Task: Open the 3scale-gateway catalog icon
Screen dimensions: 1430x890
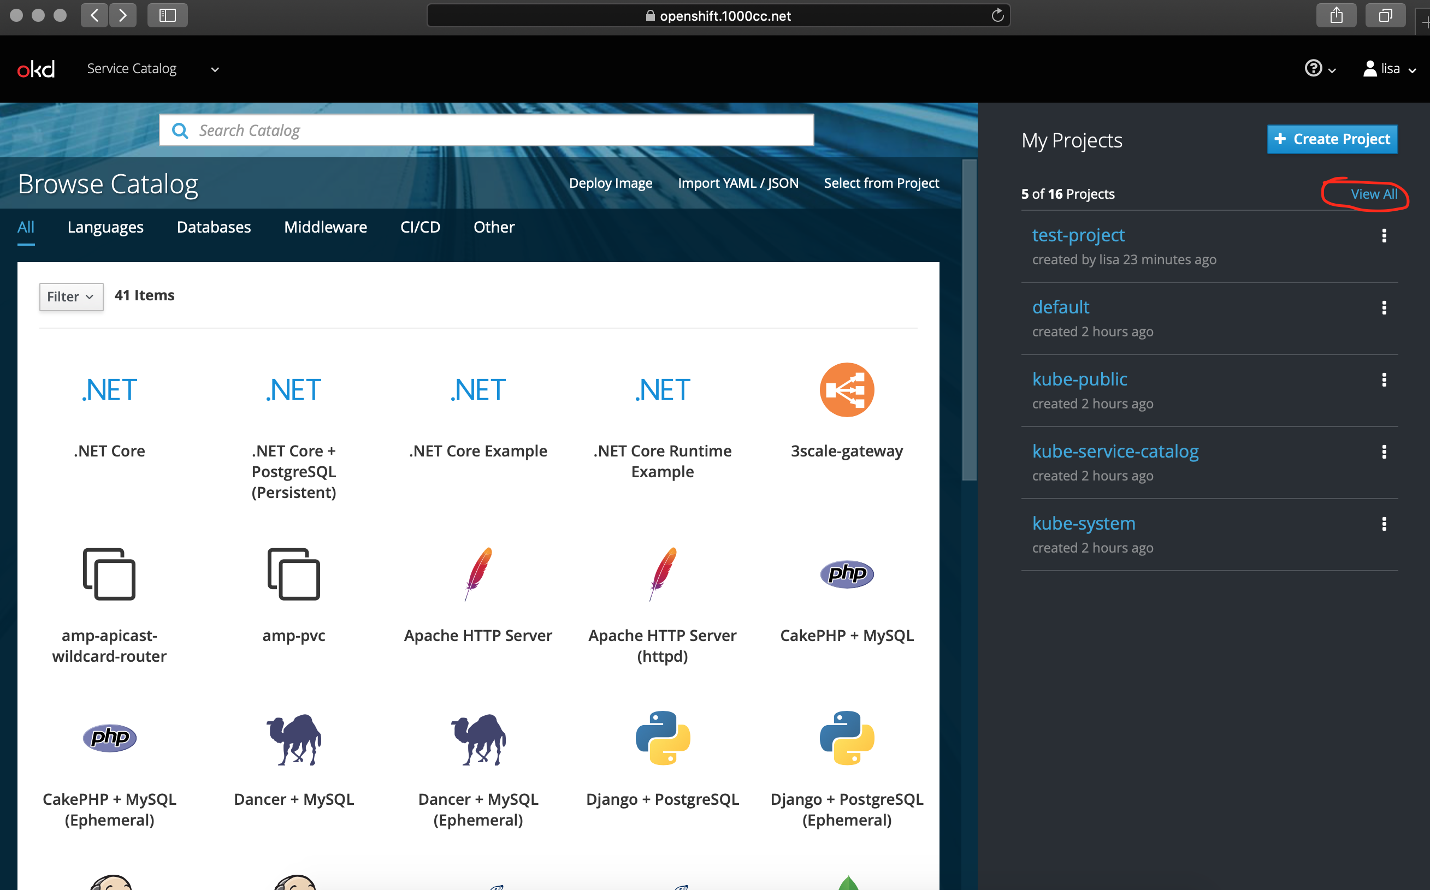Action: (847, 390)
